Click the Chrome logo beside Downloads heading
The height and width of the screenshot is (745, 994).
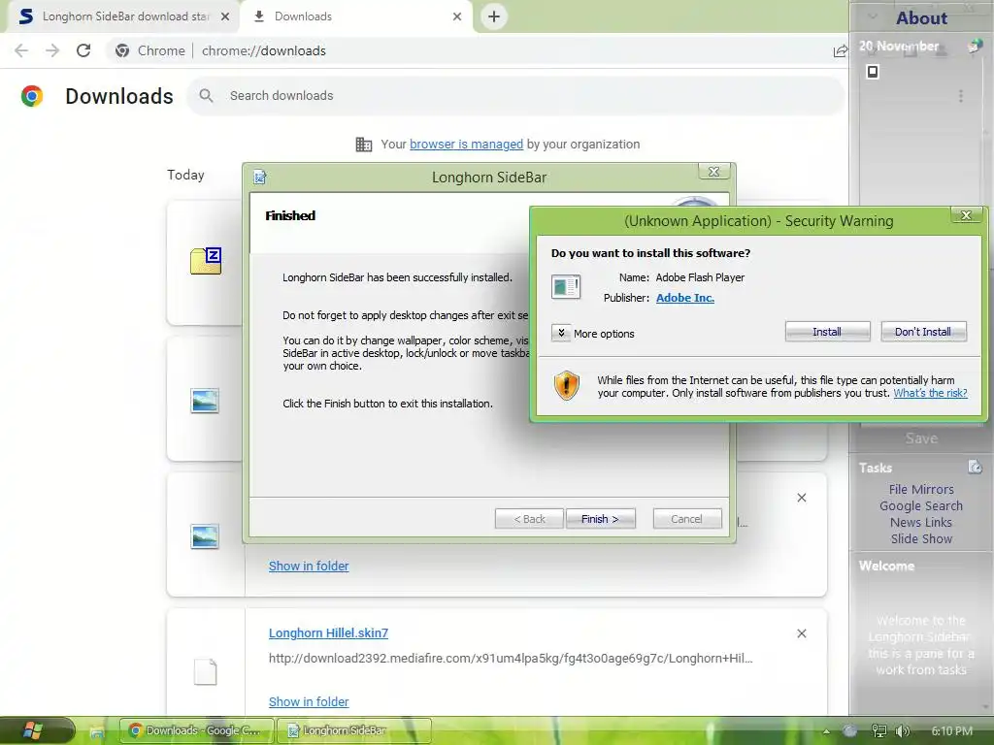(x=32, y=96)
